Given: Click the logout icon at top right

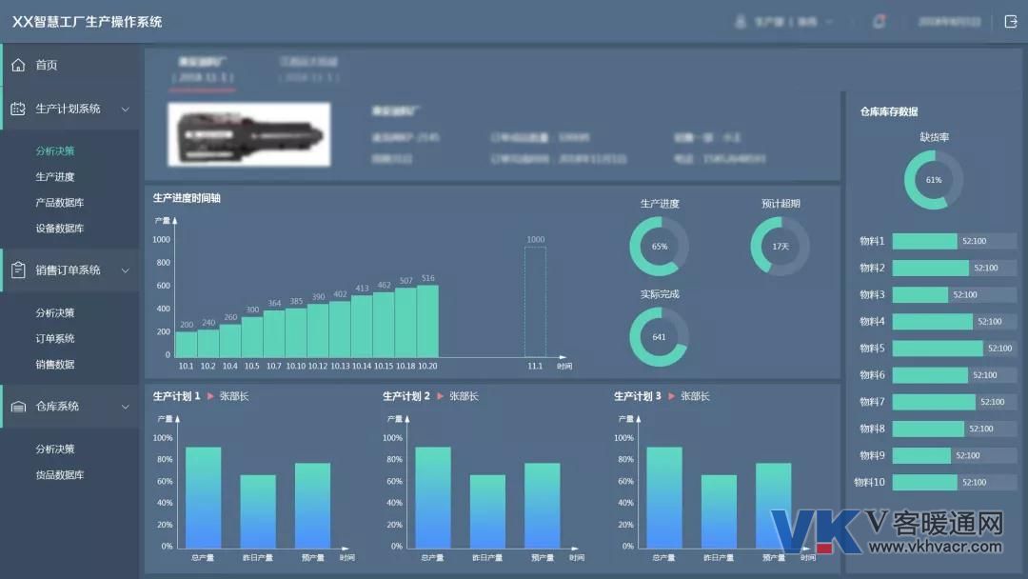Looking at the screenshot, I should point(1011,22).
